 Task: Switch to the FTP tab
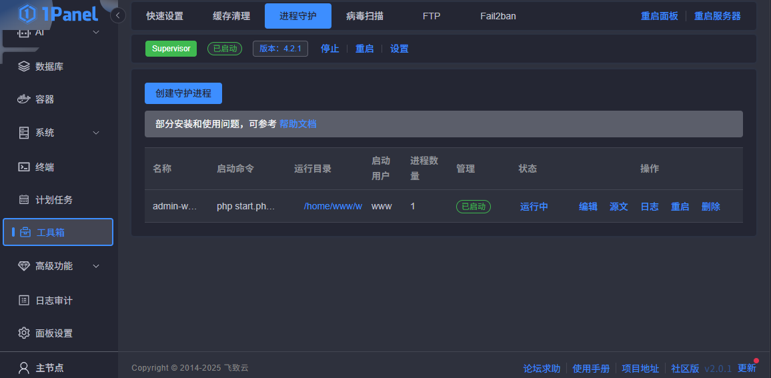[432, 16]
